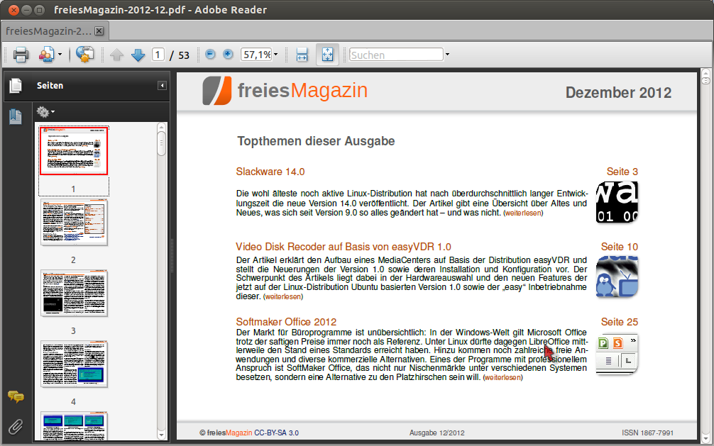714x446 pixels.
Task: Open the thumbnail gear options menu
Action: tap(45, 111)
